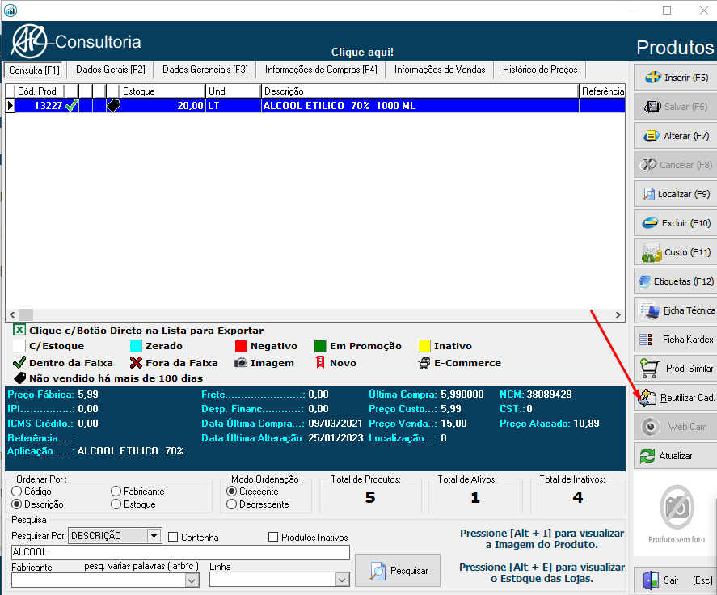717x595 pixels.
Task: Click the green check mark in row 13227
Action: [71, 106]
